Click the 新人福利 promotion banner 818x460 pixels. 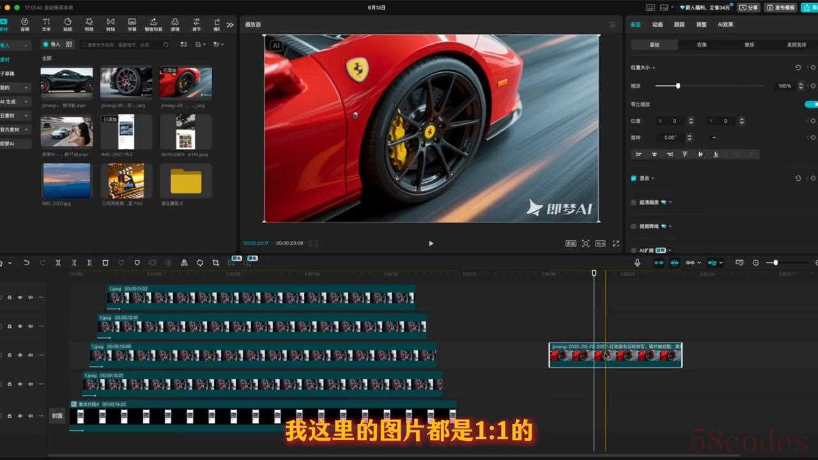click(704, 7)
